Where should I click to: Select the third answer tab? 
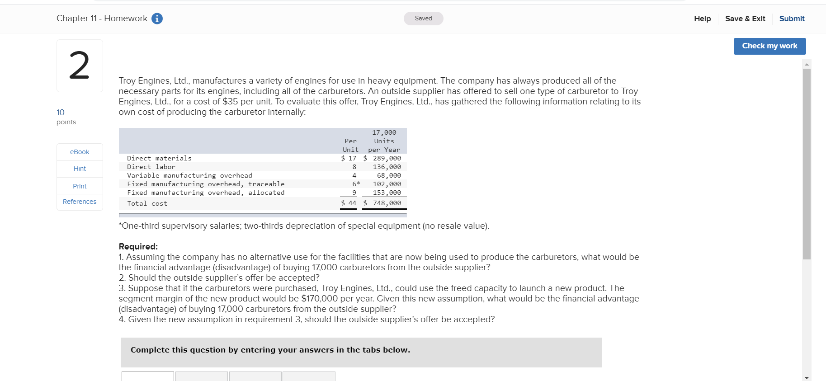coord(255,378)
